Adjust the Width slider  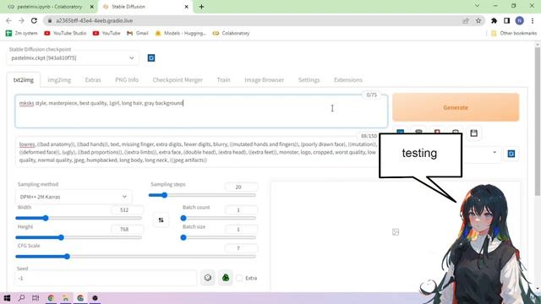79,218
